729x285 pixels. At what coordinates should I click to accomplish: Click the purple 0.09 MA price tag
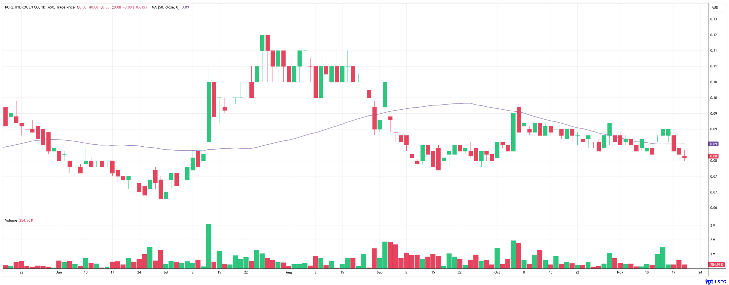coord(713,144)
